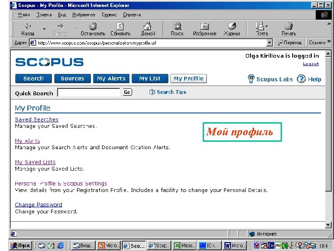334x251 pixels.
Task: Click the Search Tips question icon
Action: [152, 92]
